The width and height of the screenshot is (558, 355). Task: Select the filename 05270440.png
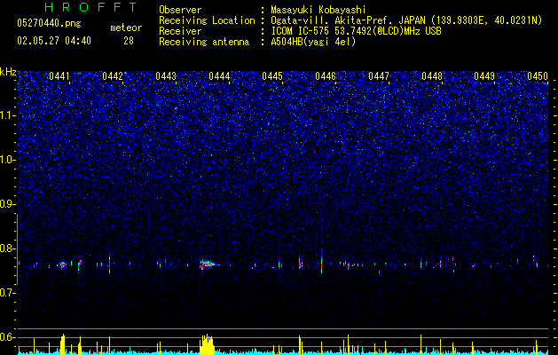tap(49, 23)
